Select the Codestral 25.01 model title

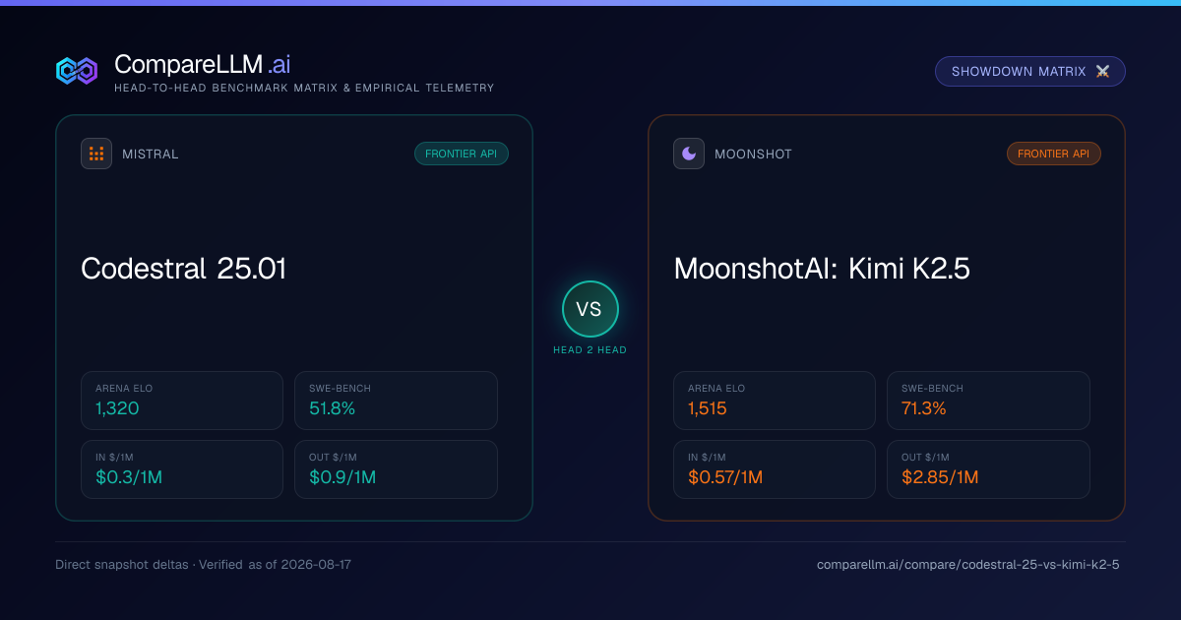[184, 269]
